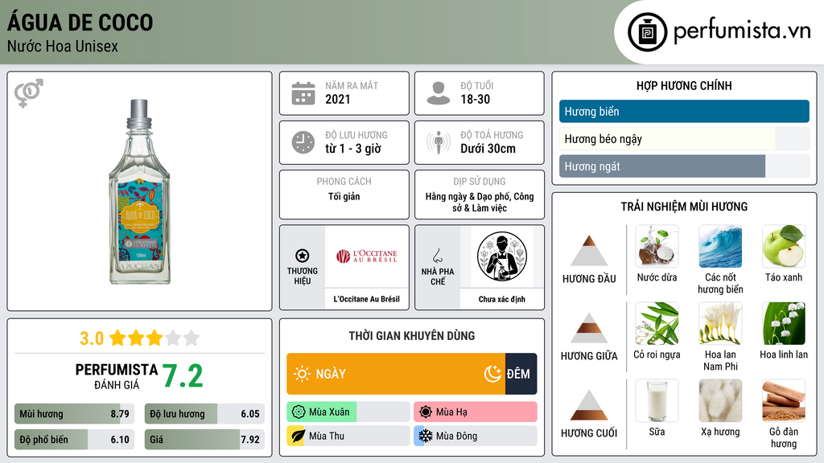
Task: Click the age range value 18-30
Action: point(475,99)
